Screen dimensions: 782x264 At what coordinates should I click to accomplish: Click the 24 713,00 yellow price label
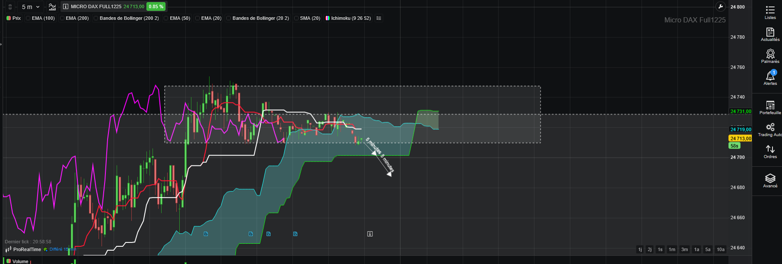coord(741,138)
